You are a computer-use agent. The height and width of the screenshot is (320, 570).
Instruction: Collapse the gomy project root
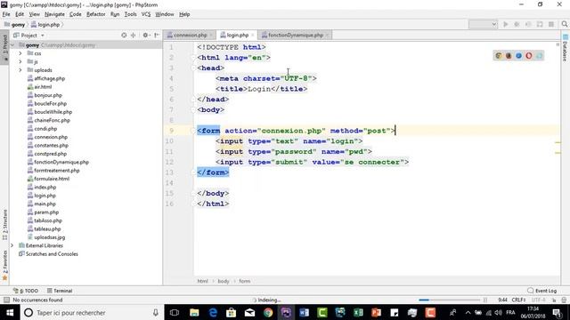coord(12,45)
